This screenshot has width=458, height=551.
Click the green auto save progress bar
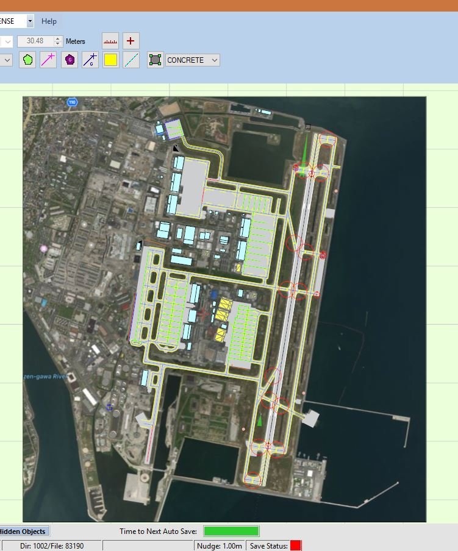[231, 531]
